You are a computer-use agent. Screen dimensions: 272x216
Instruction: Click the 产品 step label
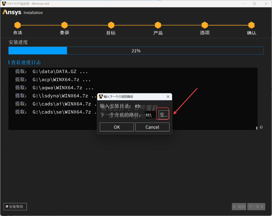click(x=158, y=33)
